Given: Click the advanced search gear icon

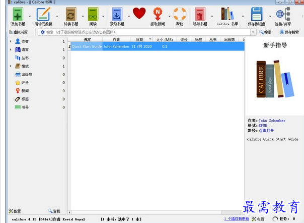Looking at the screenshot, I should (x=43, y=32).
